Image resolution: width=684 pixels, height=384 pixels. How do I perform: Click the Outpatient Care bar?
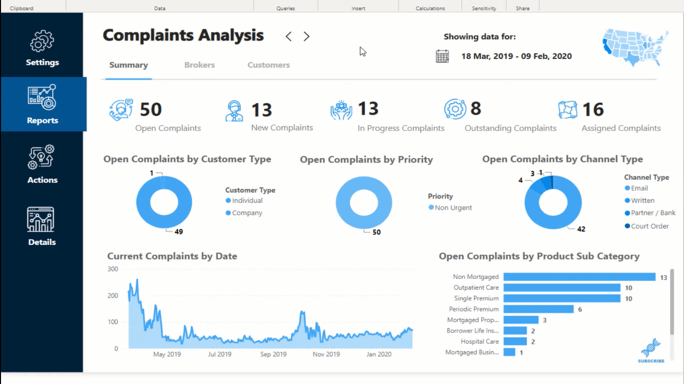coord(562,287)
